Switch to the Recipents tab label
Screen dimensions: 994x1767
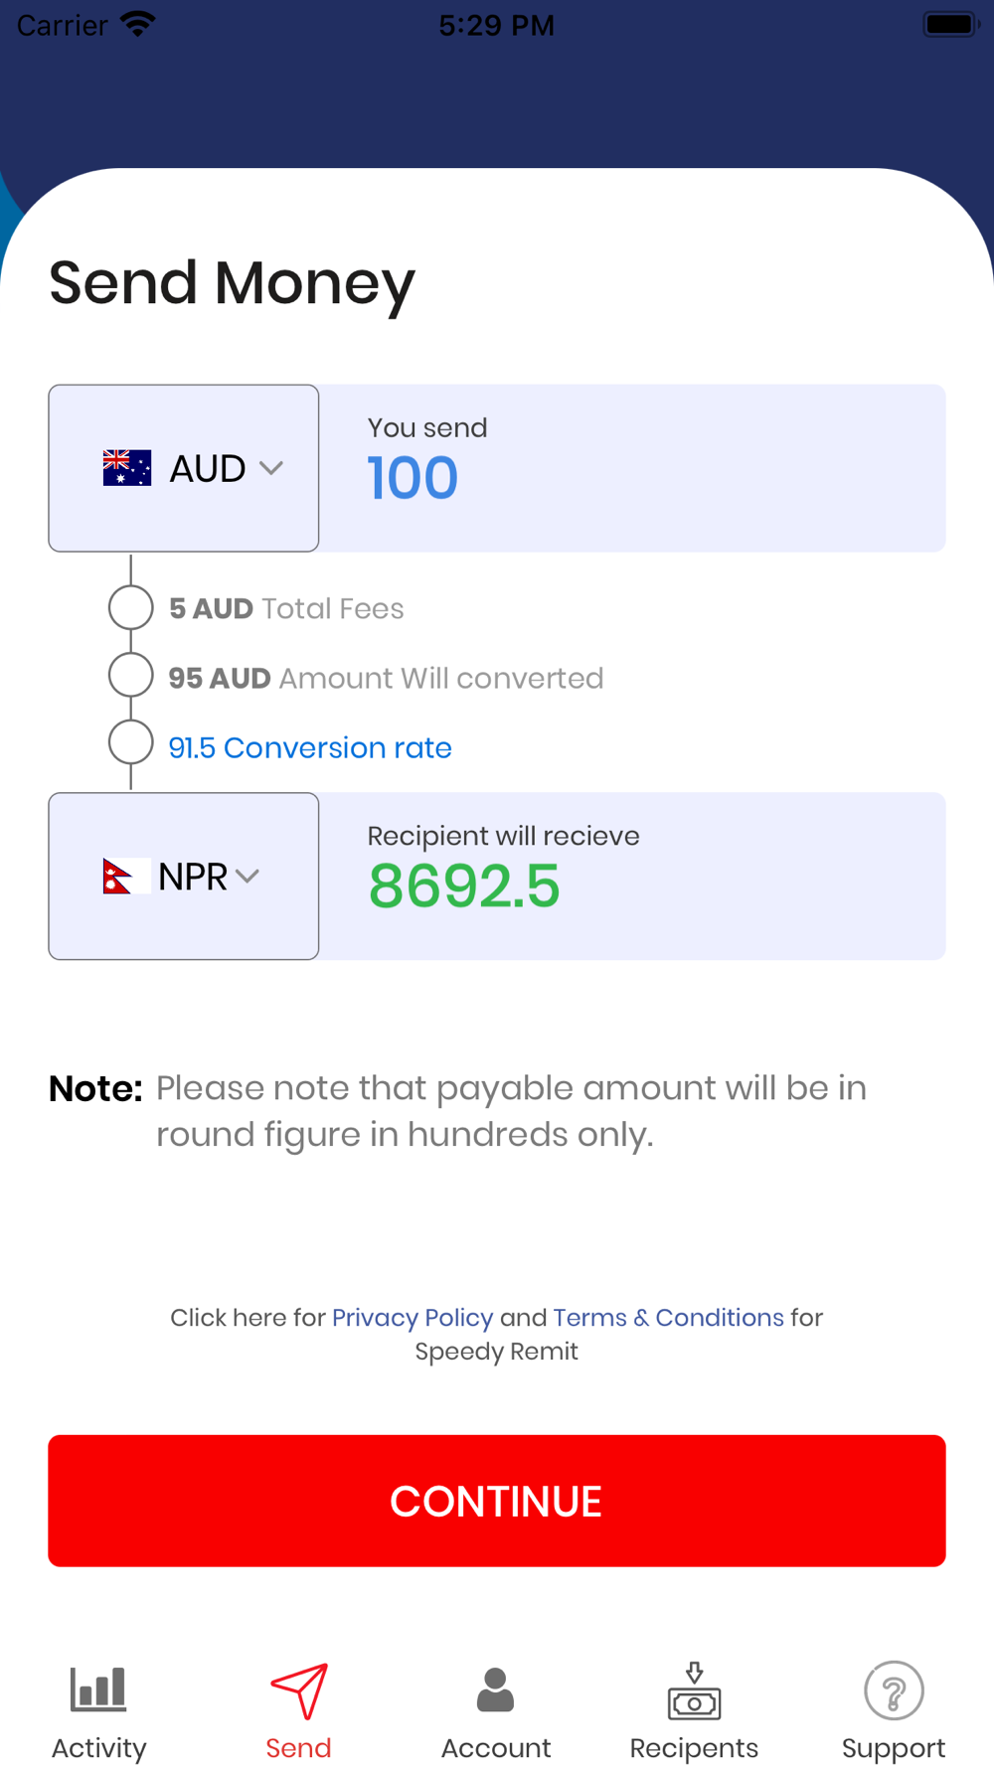(x=694, y=1747)
